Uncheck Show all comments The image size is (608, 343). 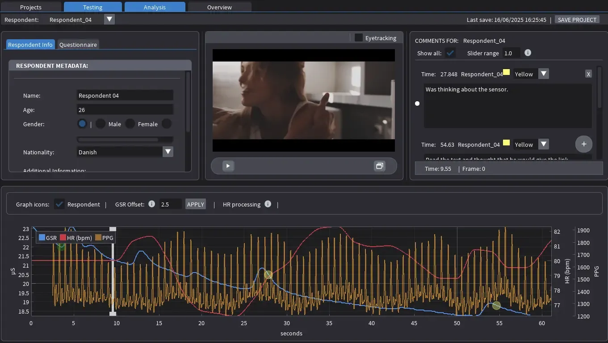pyautogui.click(x=450, y=53)
